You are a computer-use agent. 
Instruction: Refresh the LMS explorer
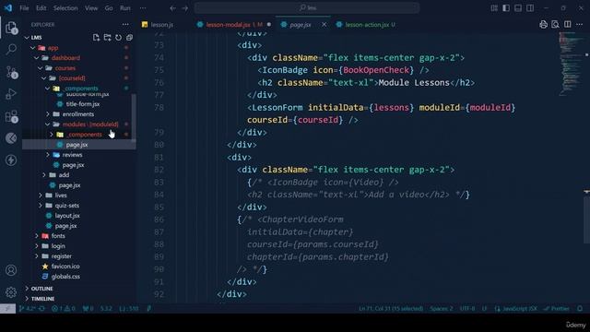119,37
